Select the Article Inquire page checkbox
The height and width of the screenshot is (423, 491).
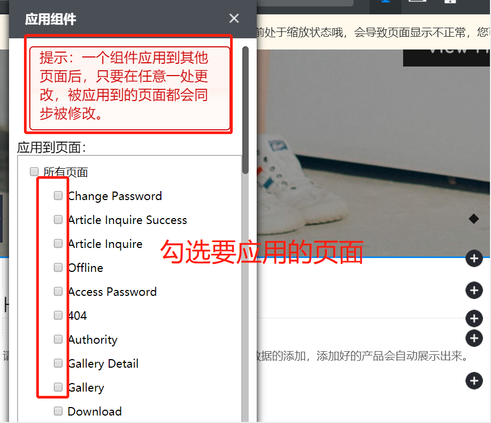(58, 243)
